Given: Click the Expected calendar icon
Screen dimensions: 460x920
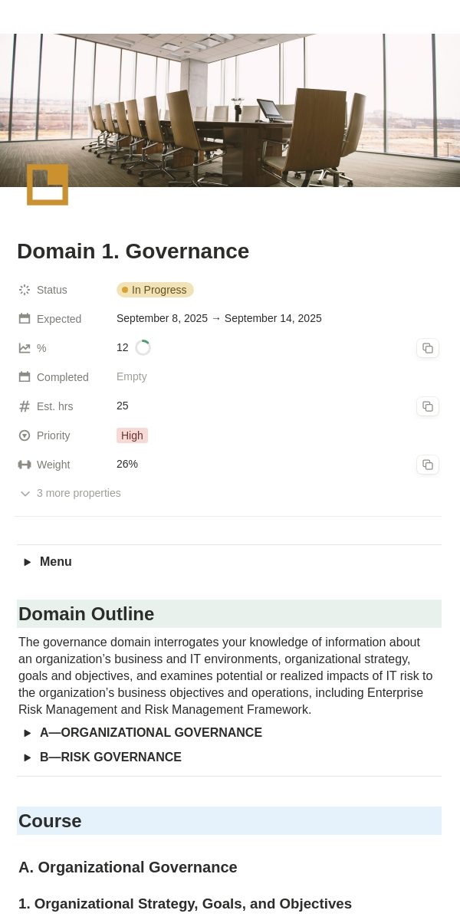Looking at the screenshot, I should [25, 319].
